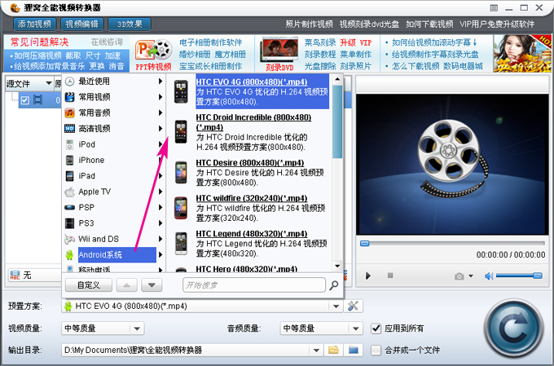Viewport: 554px width, 366px height.
Task: Choose the HTC Droid Incredible preset
Action: click(253, 132)
